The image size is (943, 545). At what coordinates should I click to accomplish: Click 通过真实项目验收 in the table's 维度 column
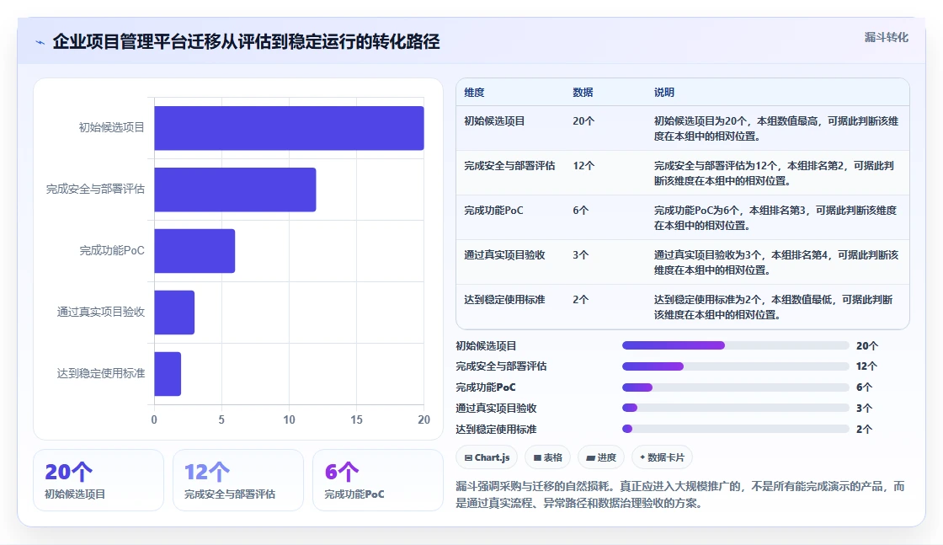pyautogui.click(x=504, y=255)
